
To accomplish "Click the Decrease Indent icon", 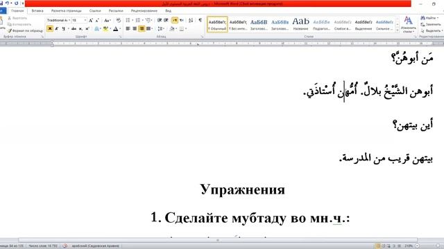I will point(160,20).
